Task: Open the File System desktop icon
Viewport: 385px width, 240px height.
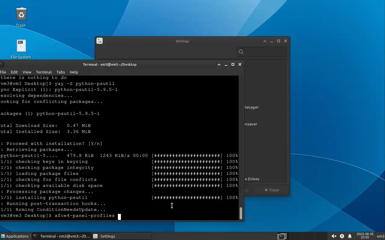Action: point(21,46)
